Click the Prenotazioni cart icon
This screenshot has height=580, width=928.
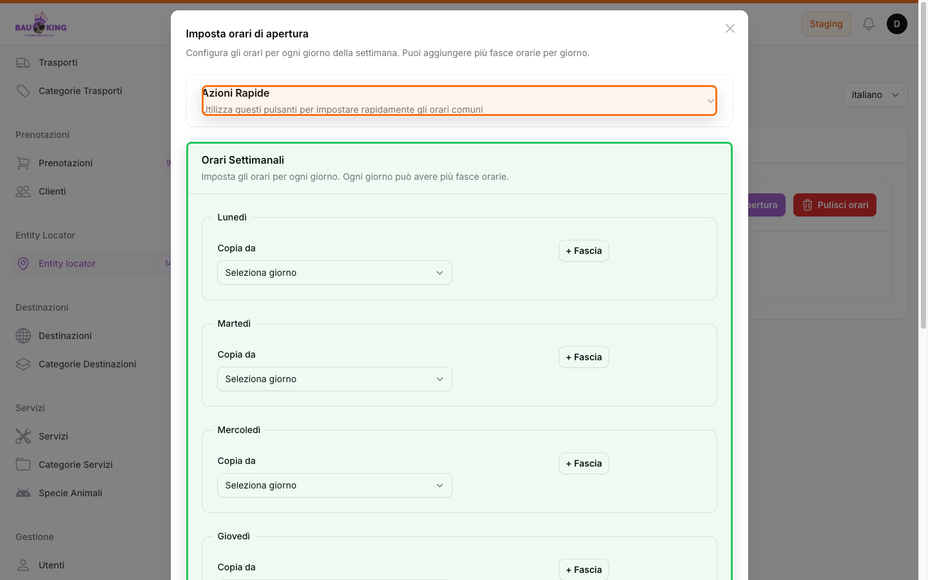tap(23, 163)
